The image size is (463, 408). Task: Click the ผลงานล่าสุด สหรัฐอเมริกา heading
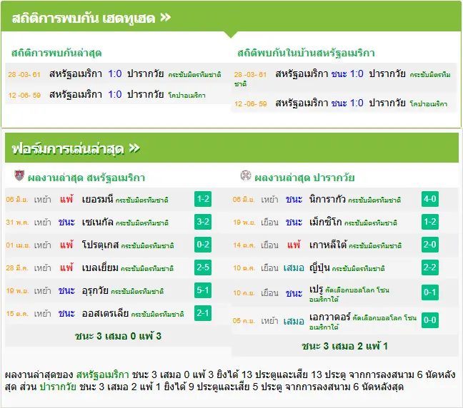click(x=86, y=178)
